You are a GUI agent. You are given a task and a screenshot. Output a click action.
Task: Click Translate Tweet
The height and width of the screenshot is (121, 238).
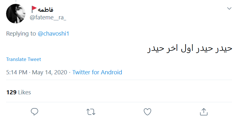coord(24,59)
